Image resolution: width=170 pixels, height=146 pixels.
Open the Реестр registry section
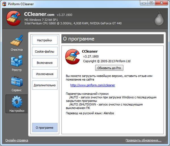17,63
